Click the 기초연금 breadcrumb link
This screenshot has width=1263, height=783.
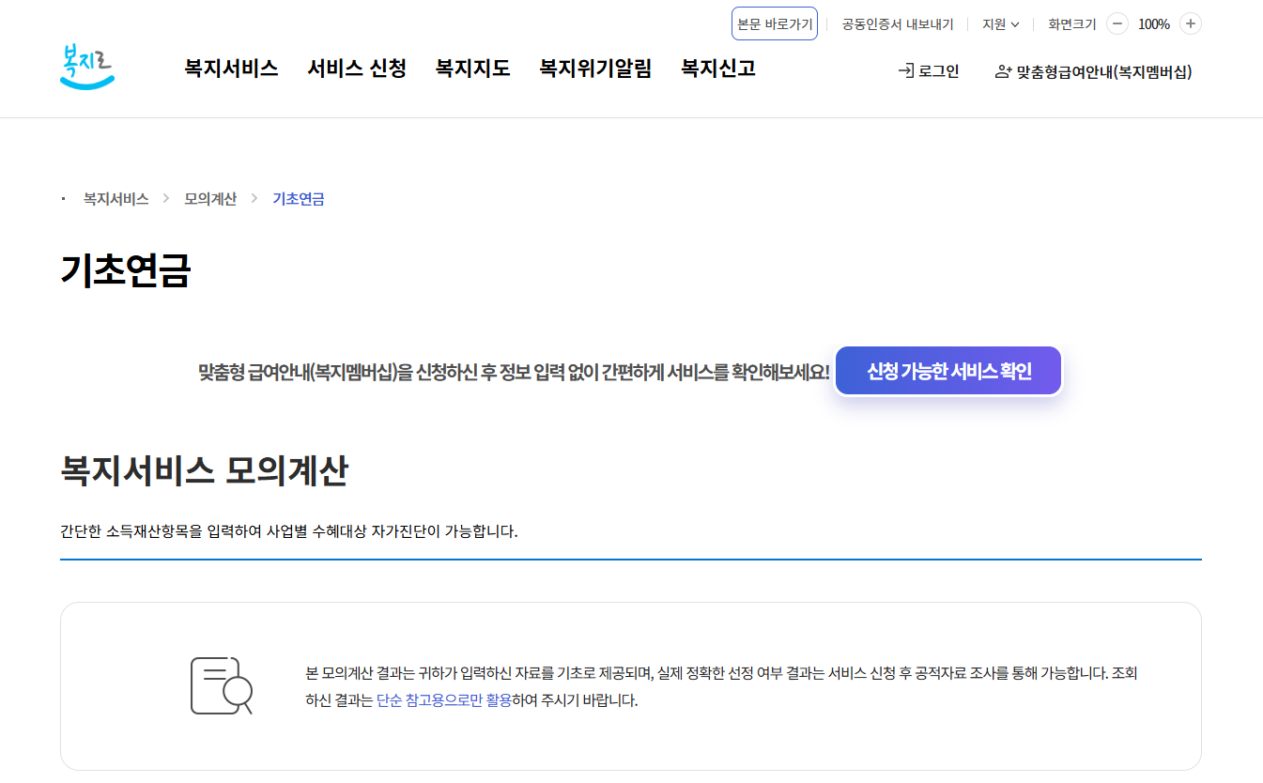(x=298, y=198)
